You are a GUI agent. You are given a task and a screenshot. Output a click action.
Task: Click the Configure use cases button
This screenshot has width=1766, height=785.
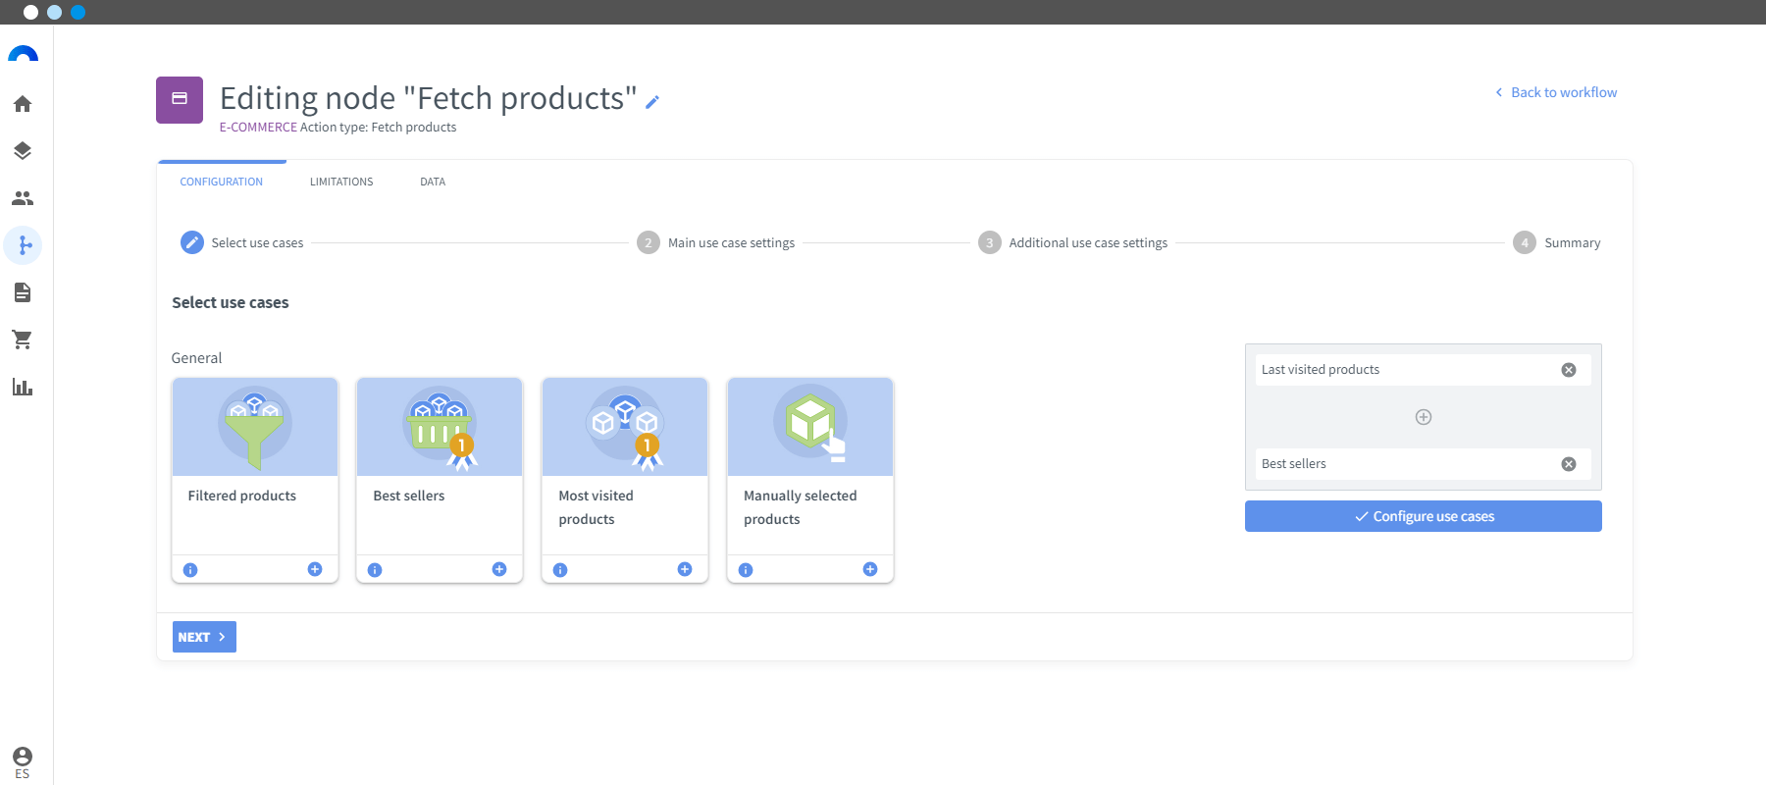click(1424, 516)
